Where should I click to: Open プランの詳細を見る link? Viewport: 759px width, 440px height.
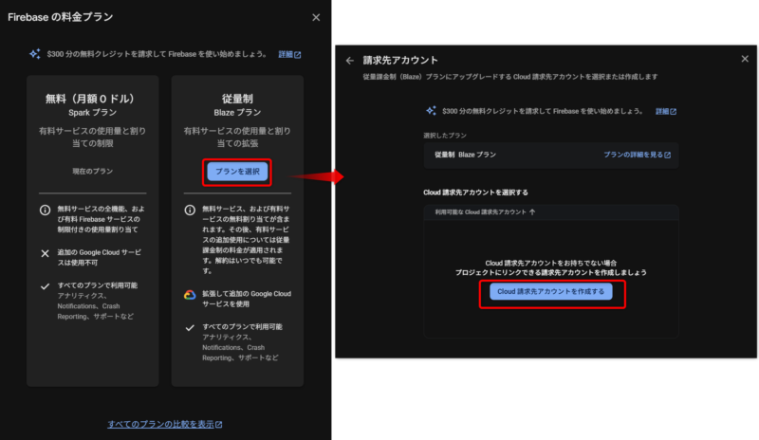[x=637, y=155]
